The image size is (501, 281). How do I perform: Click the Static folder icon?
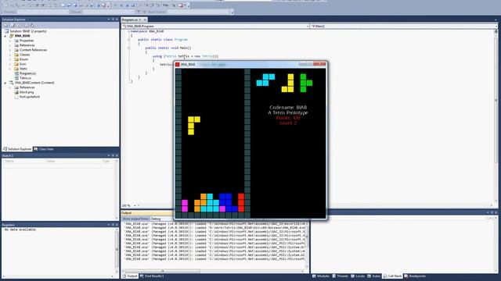(16, 69)
